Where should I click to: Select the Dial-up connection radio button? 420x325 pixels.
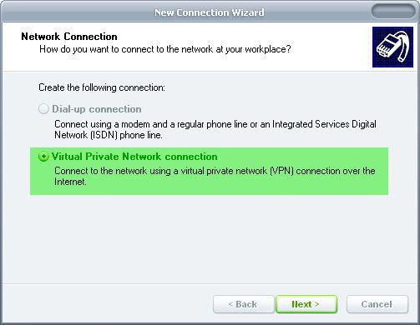(43, 109)
